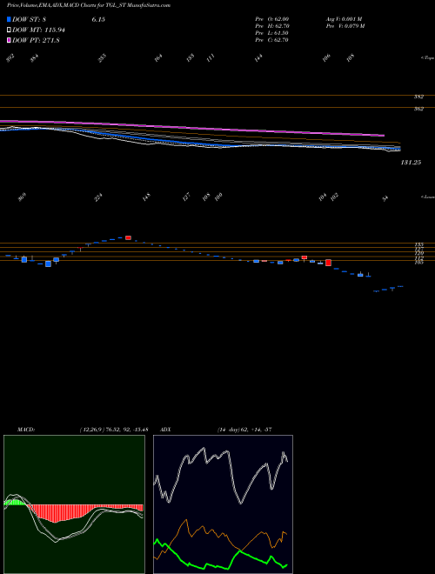This screenshot has height=574, width=435.
Task: Click the MACD parameters '(12,26,9)' text
Action: [90, 430]
